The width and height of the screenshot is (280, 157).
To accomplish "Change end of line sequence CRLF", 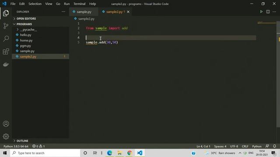I will pos(245,147).
